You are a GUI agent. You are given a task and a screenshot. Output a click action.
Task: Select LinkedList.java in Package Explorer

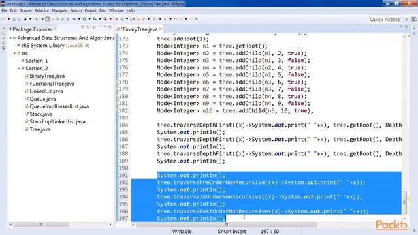click(x=46, y=91)
